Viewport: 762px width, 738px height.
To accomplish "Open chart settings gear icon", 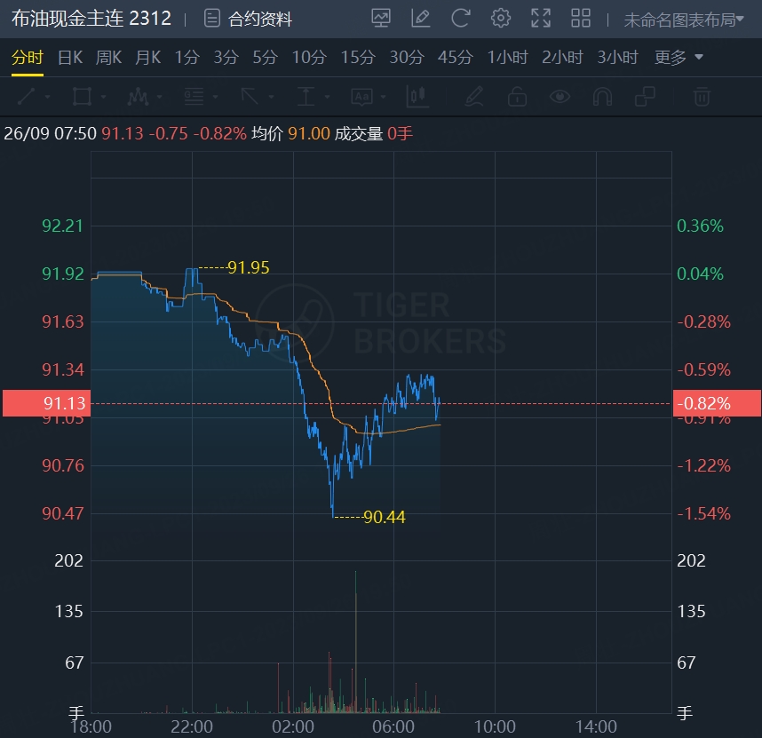I will (501, 18).
